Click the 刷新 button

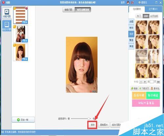(134, 88)
